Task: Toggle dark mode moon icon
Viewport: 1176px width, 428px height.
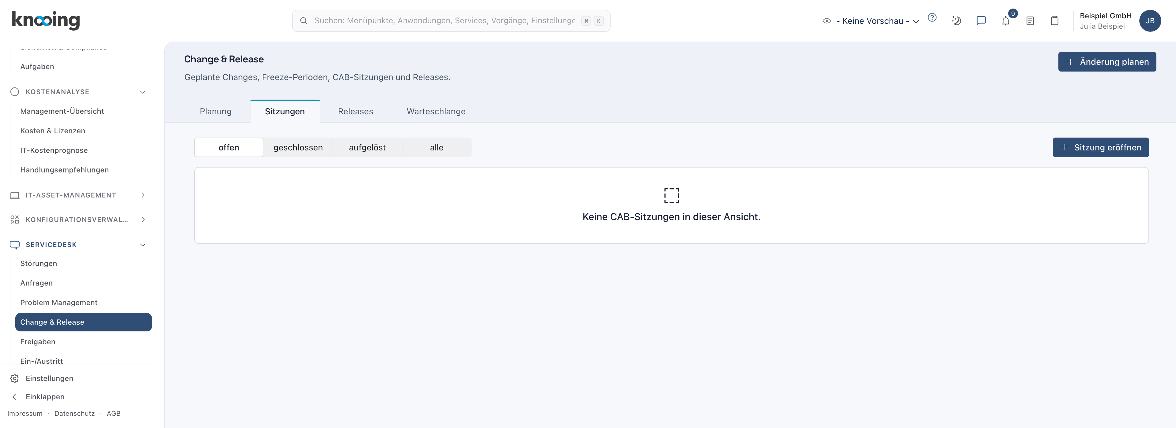Action: tap(956, 20)
